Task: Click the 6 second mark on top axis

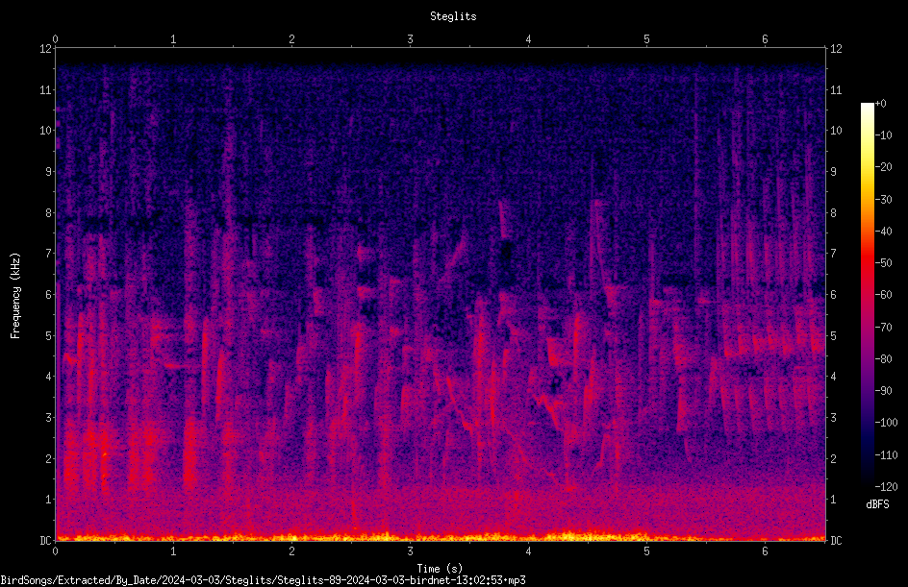Action: point(765,39)
